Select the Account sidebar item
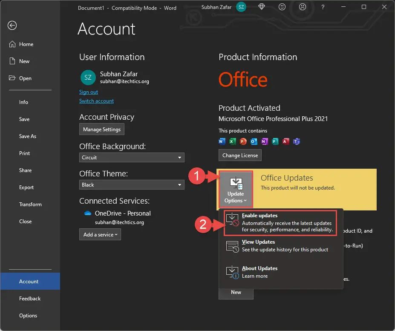Screen dimensions: 395x331 pyautogui.click(x=30, y=282)
